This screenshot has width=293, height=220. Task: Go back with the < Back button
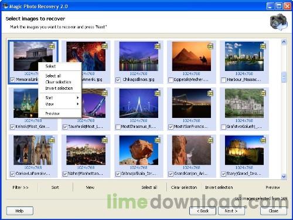coord(203,211)
